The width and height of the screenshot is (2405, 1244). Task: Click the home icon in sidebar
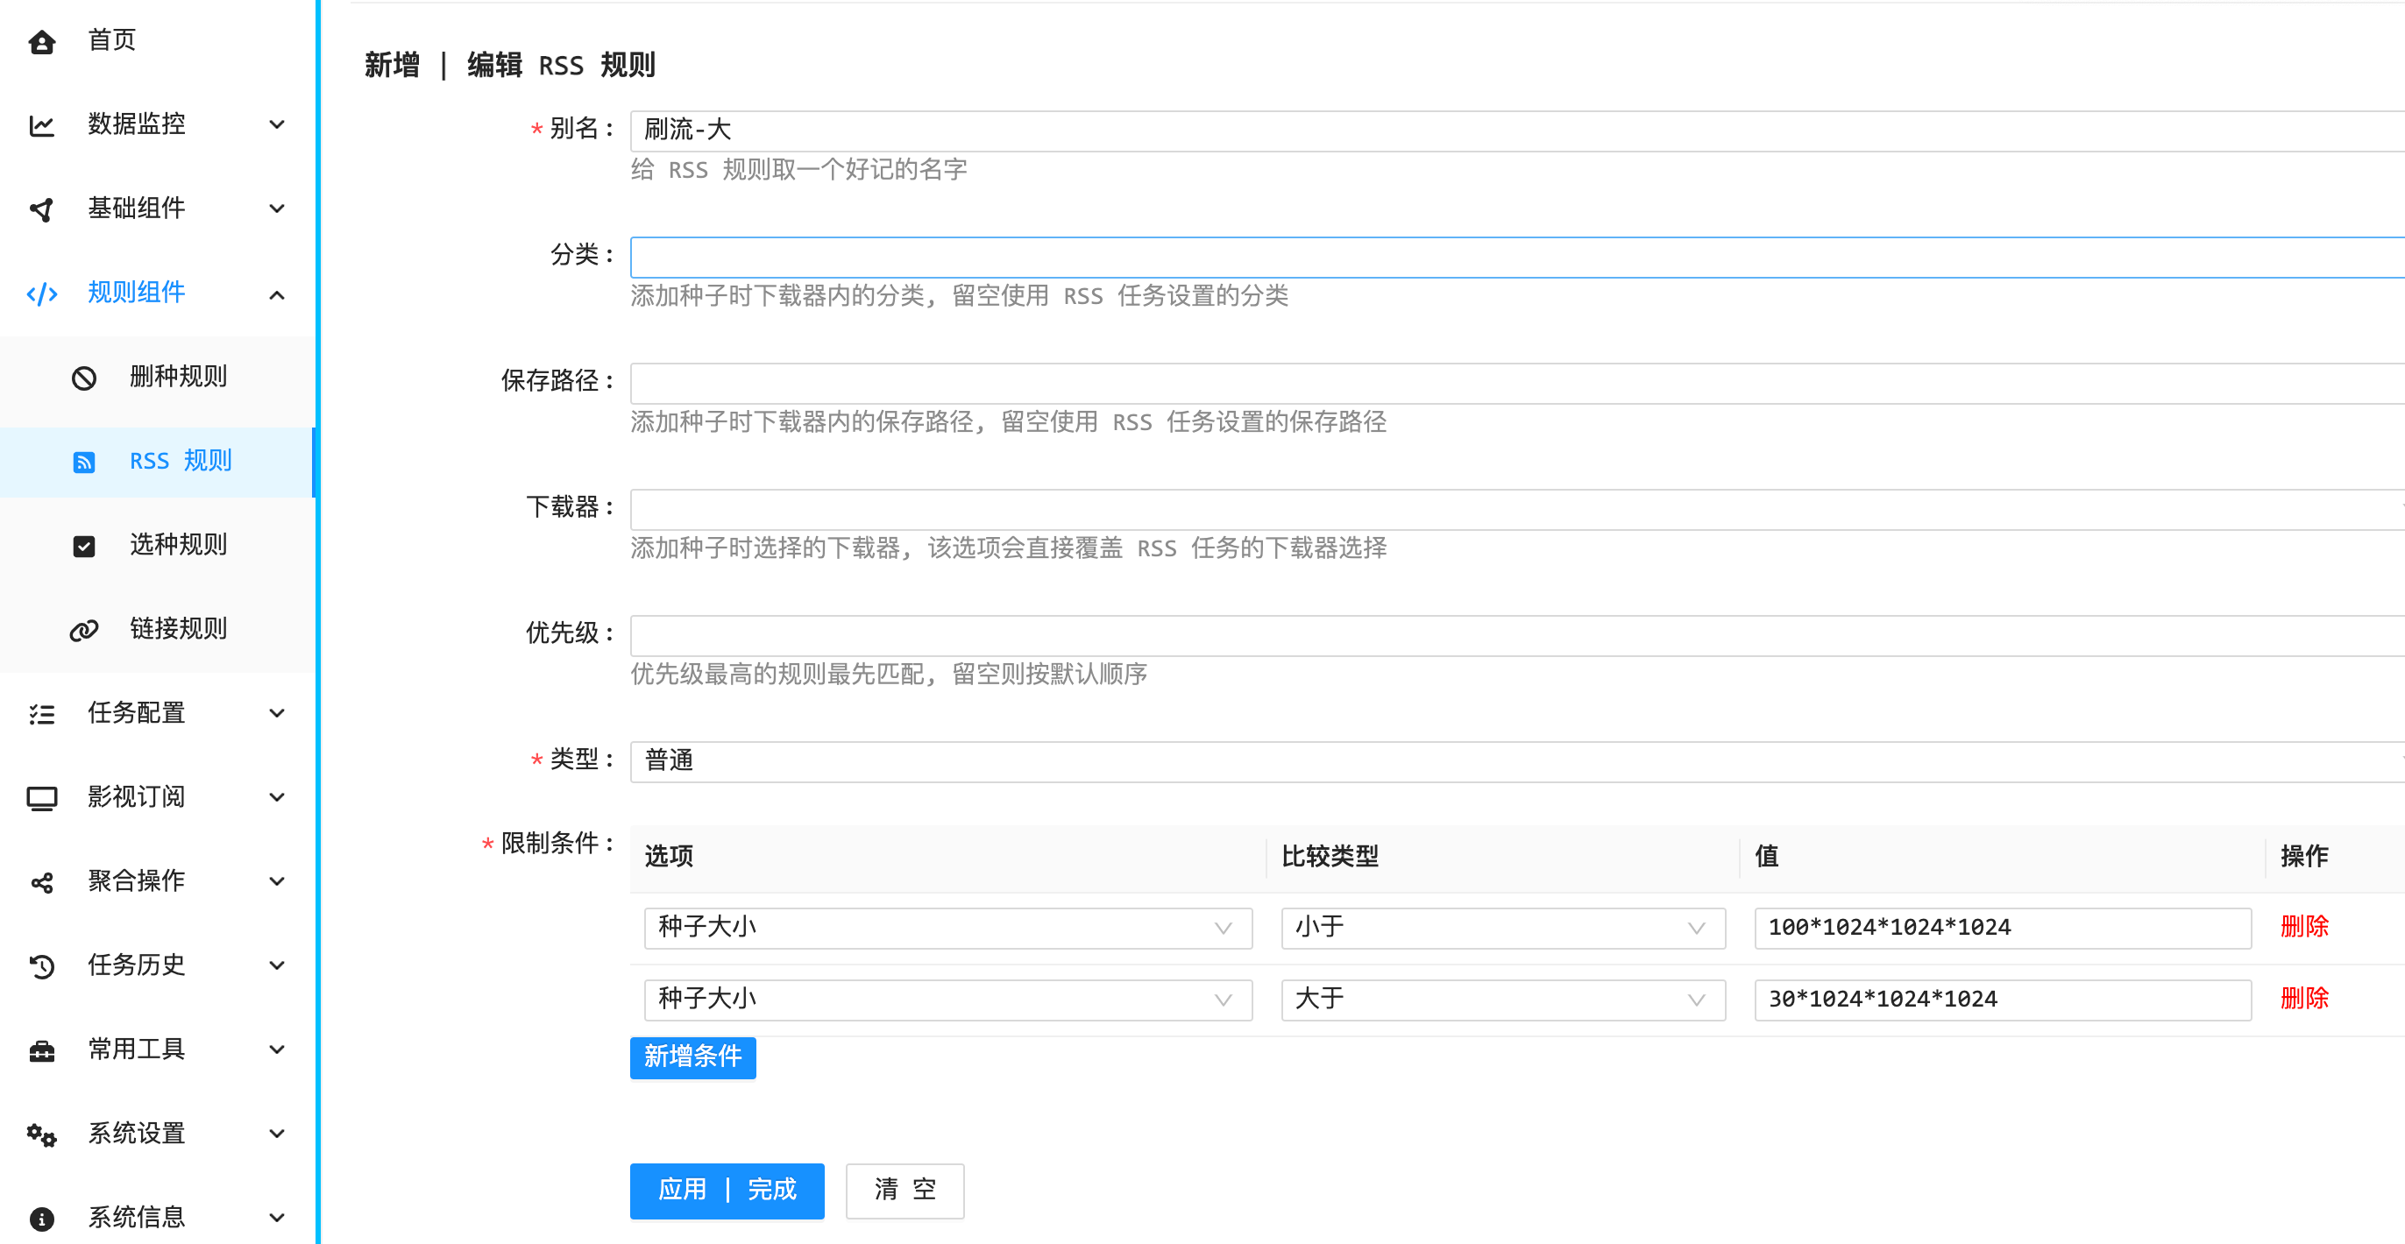(42, 42)
